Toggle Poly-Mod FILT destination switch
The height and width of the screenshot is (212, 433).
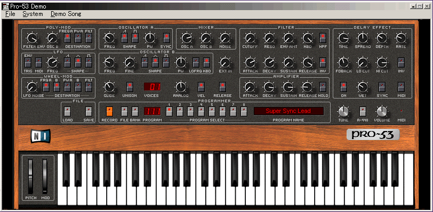(89, 38)
